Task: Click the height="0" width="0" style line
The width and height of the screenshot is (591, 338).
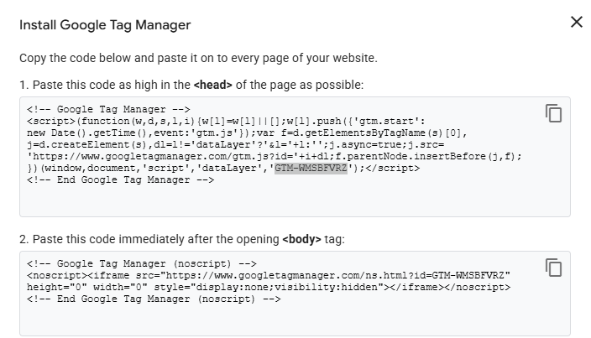Action: point(269,287)
